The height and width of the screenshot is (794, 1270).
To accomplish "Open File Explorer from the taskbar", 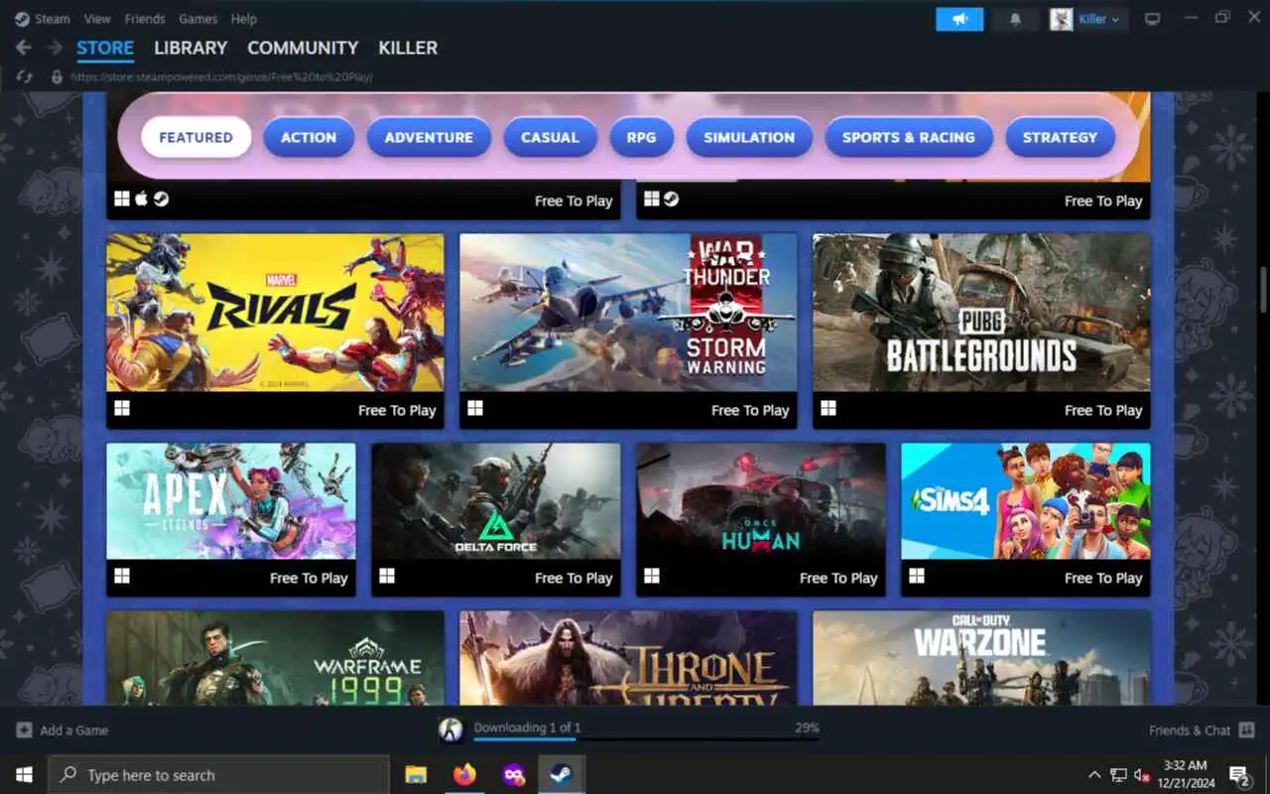I will click(x=416, y=775).
